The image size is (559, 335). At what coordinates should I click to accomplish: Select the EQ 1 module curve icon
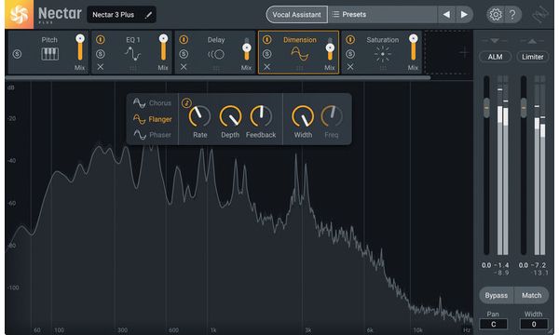coord(132,54)
